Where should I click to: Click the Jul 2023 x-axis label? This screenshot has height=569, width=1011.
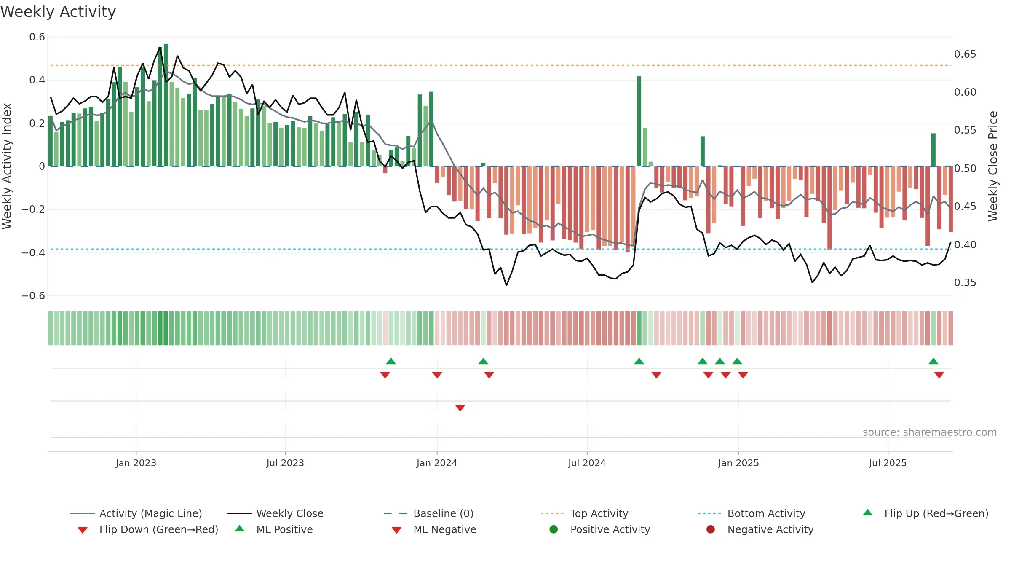(285, 463)
